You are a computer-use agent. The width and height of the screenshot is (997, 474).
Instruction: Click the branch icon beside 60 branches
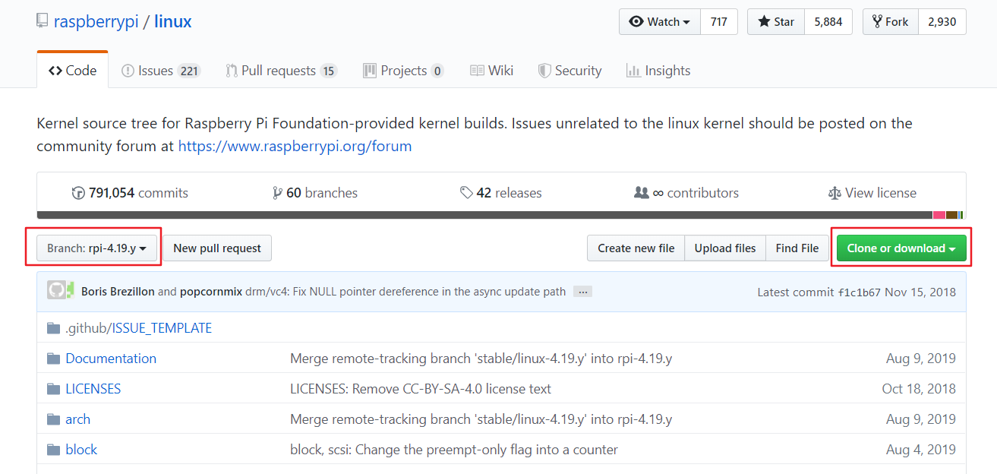pos(277,193)
